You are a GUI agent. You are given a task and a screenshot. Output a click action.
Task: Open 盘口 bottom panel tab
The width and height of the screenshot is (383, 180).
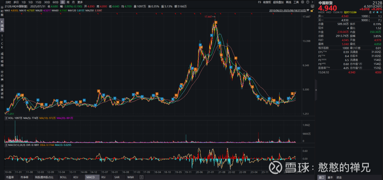click(321, 177)
